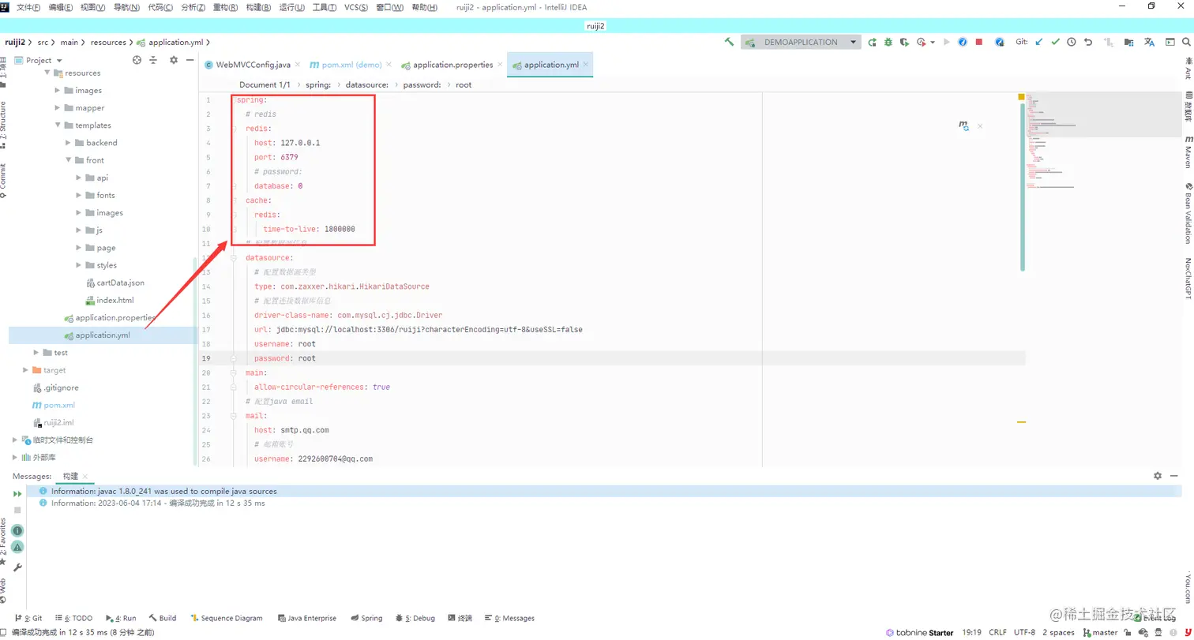Show Git history using the clock icon
This screenshot has height=640, width=1194.
click(1072, 43)
